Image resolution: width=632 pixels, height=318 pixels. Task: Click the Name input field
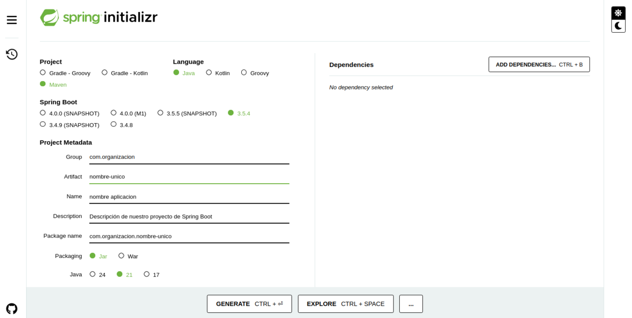tap(189, 197)
